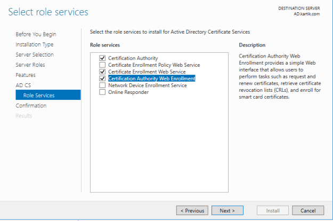Viewport: 333px width, 221px height.
Task: Switch to the Server Selection step
Action: pyautogui.click(x=35, y=54)
